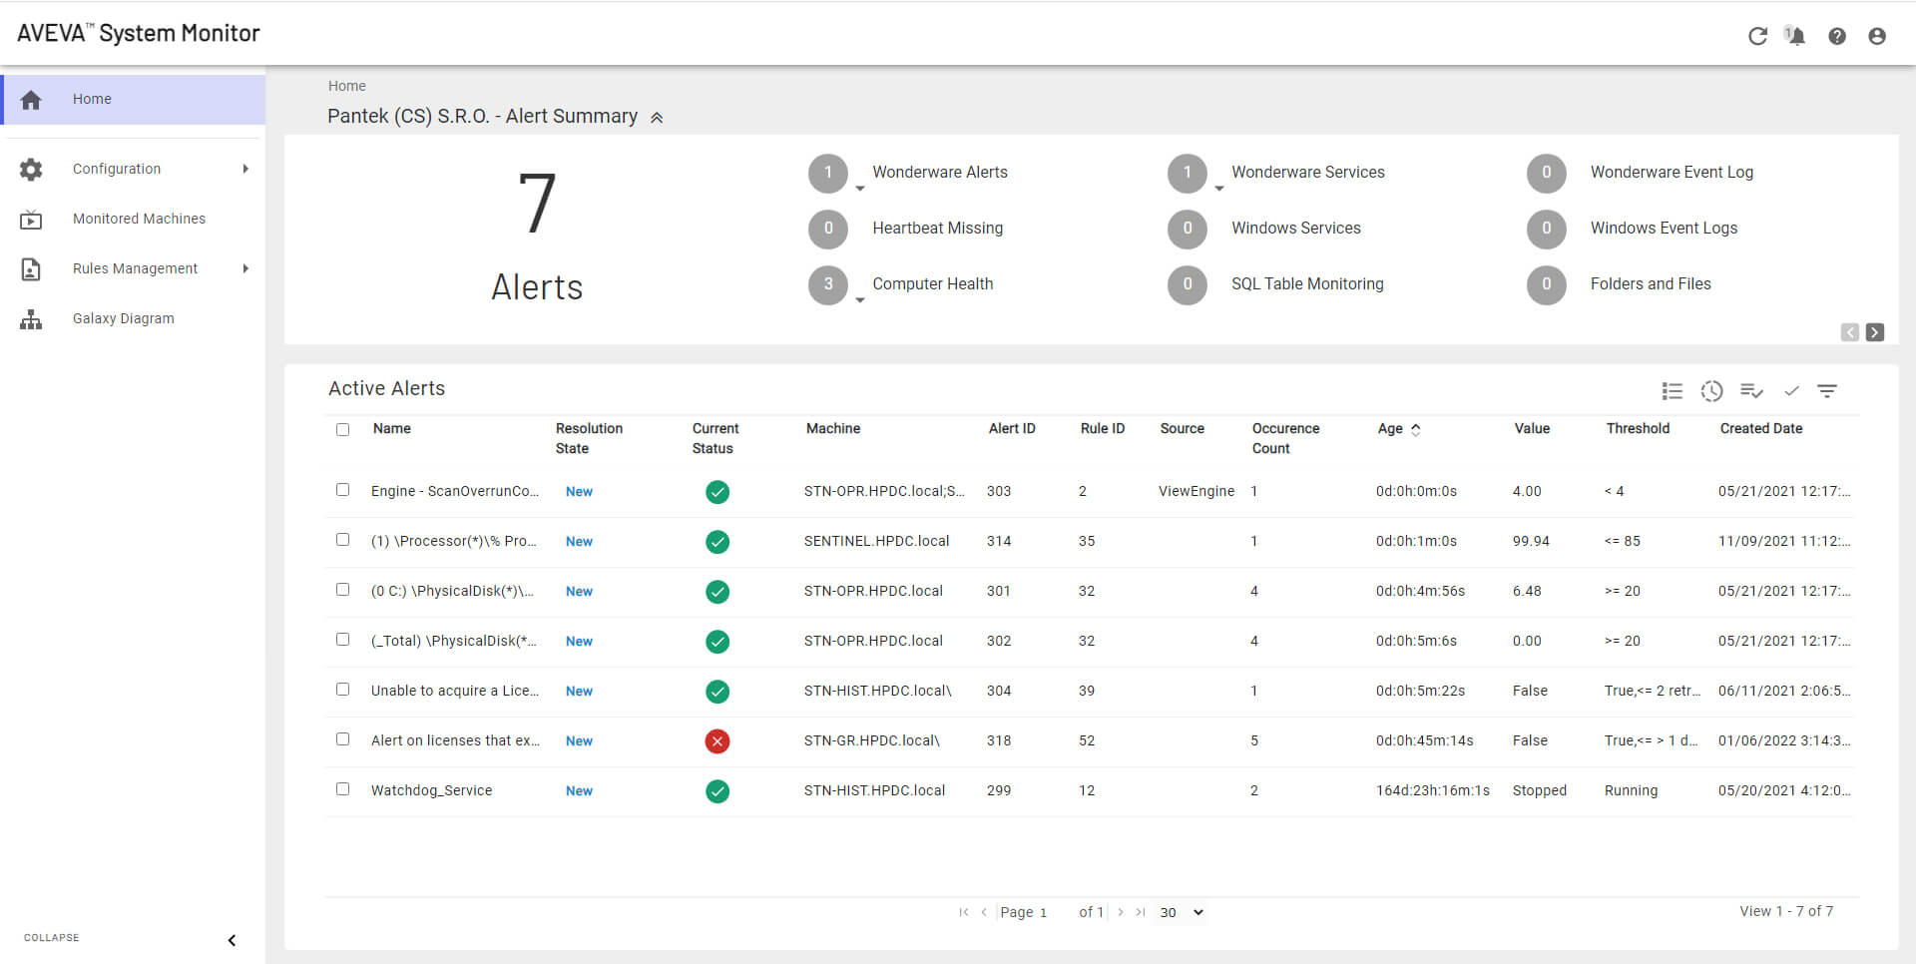Image resolution: width=1916 pixels, height=964 pixels.
Task: Click the summary previous-arrow button
Action: pyautogui.click(x=1850, y=332)
